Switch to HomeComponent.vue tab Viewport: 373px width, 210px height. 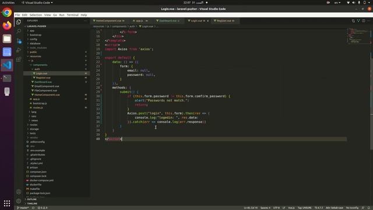(109, 21)
